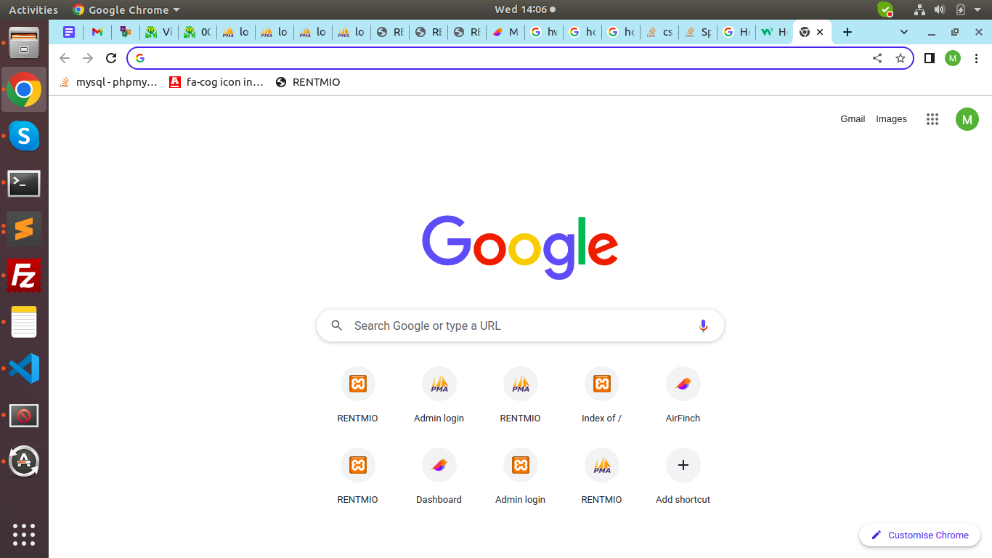Open the Chrome side panel
992x558 pixels.
pyautogui.click(x=929, y=58)
